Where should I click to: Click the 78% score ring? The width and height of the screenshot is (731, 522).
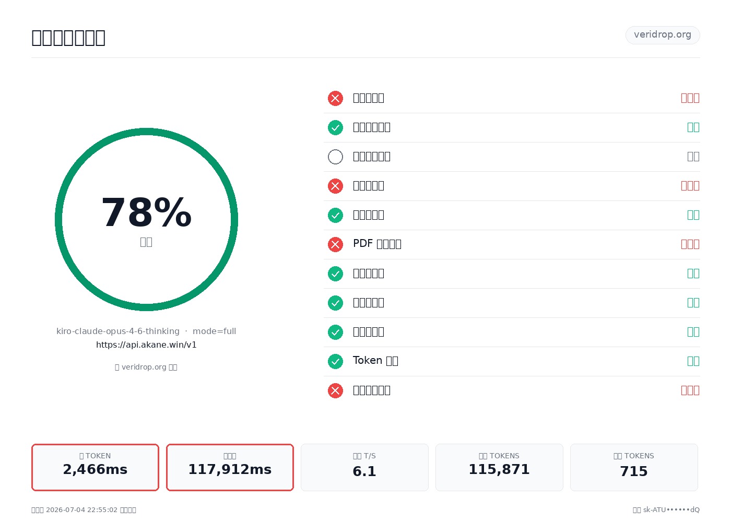coord(146,219)
